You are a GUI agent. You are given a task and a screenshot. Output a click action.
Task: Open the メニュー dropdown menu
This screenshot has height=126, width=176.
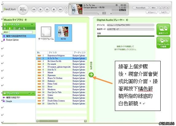click(151, 12)
